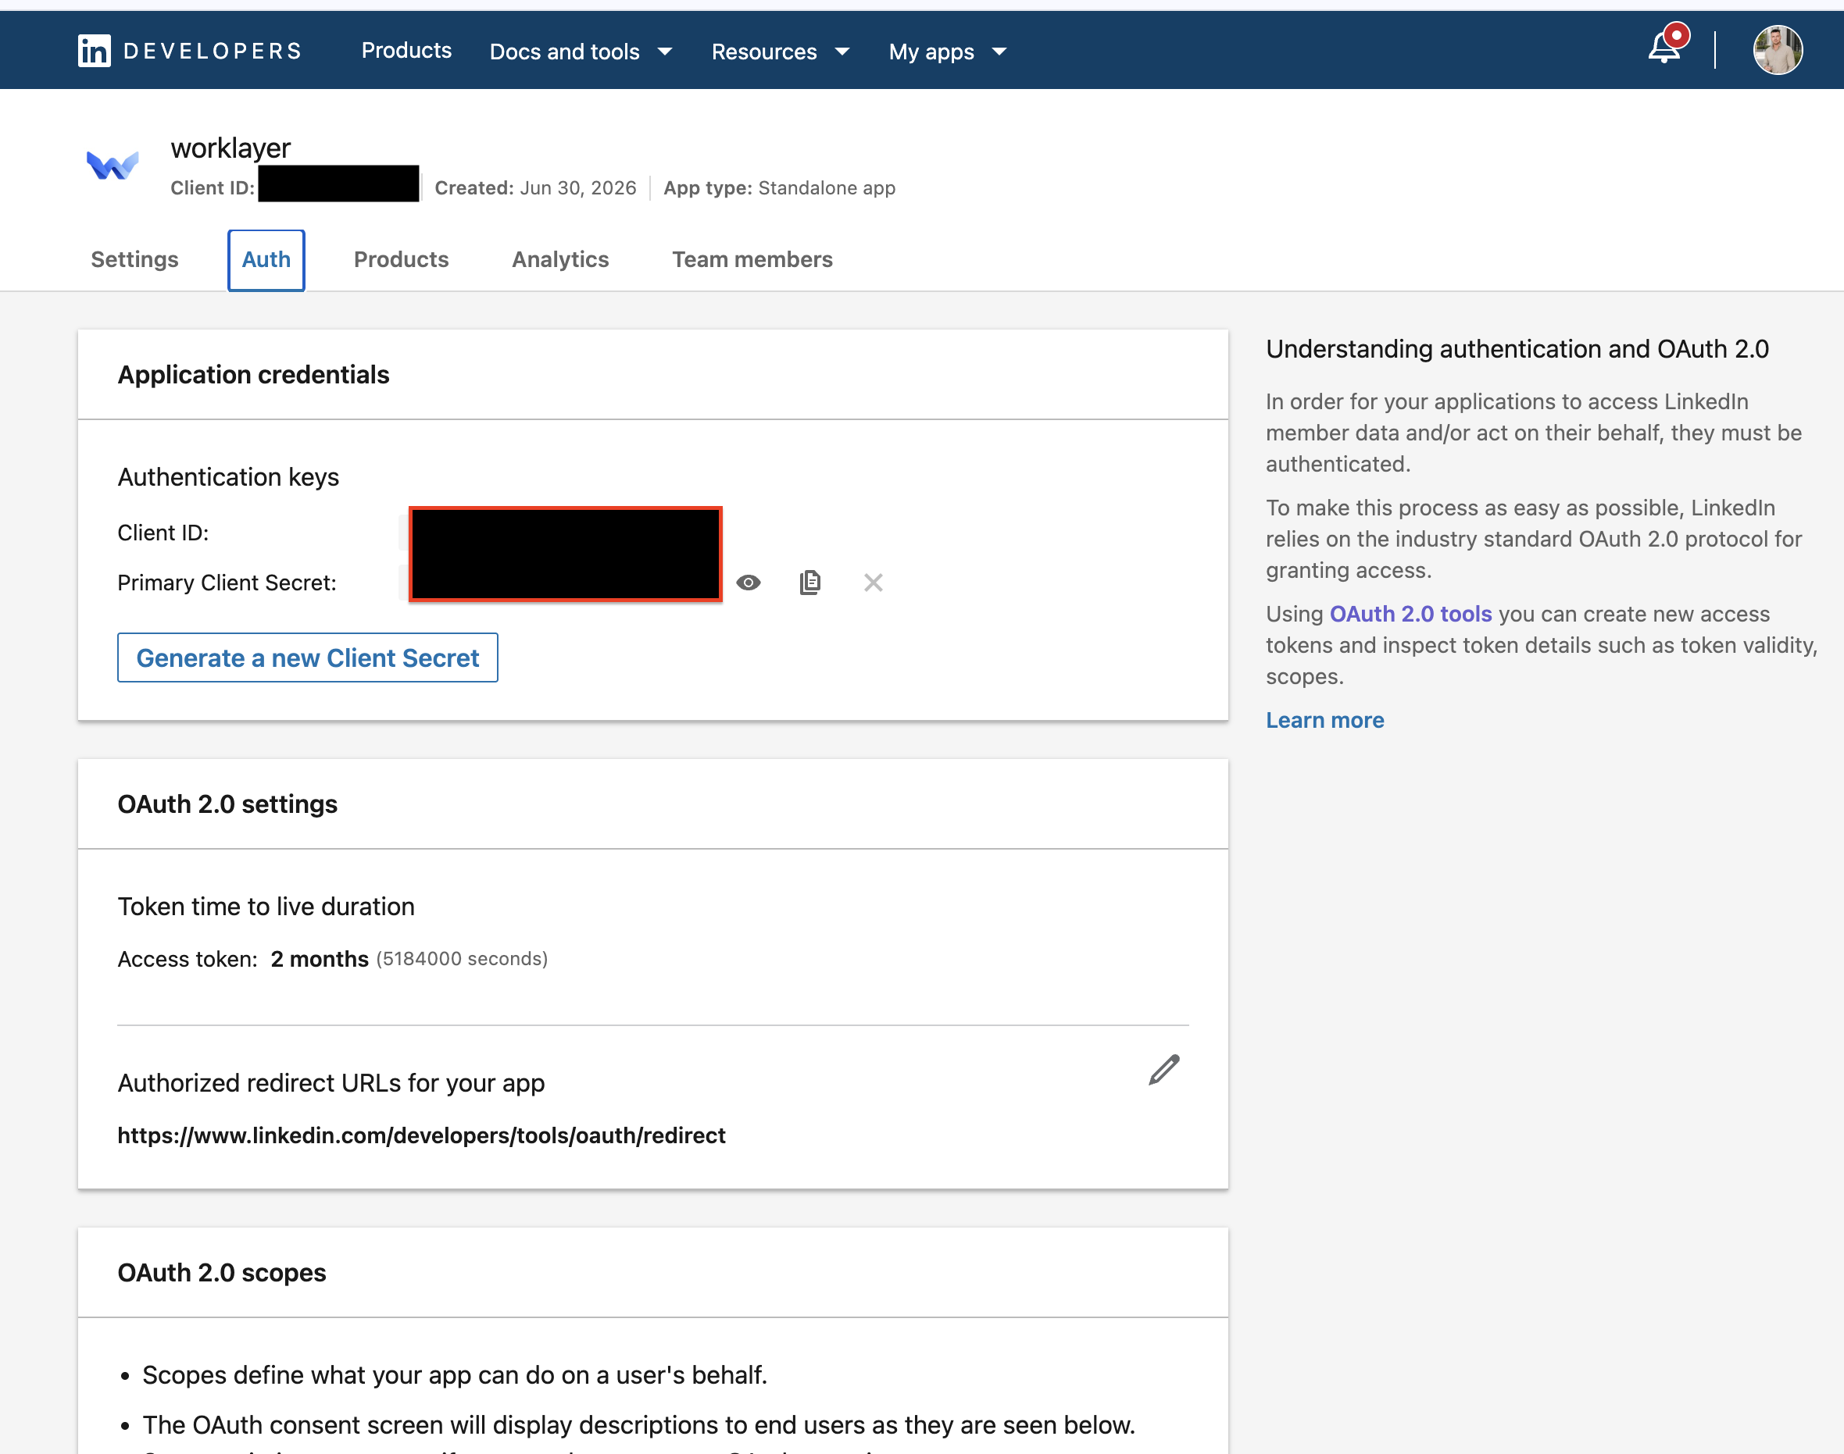Expand the Resources dropdown
Image resolution: width=1844 pixels, height=1454 pixels.
tap(781, 52)
